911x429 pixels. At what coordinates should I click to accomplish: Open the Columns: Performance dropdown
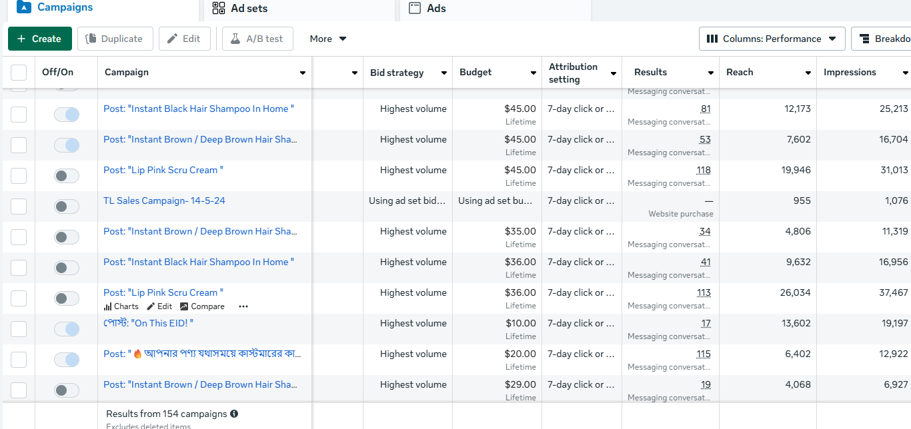(x=772, y=39)
